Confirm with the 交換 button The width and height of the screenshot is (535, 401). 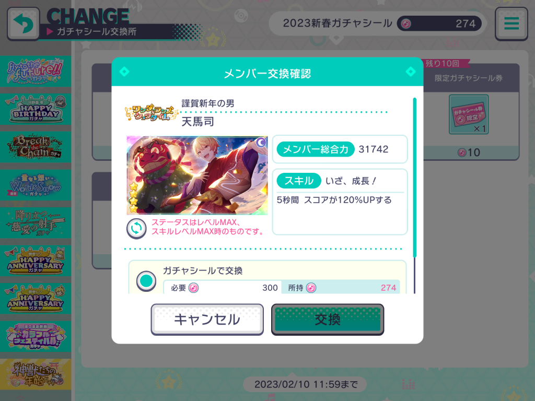pyautogui.click(x=328, y=320)
